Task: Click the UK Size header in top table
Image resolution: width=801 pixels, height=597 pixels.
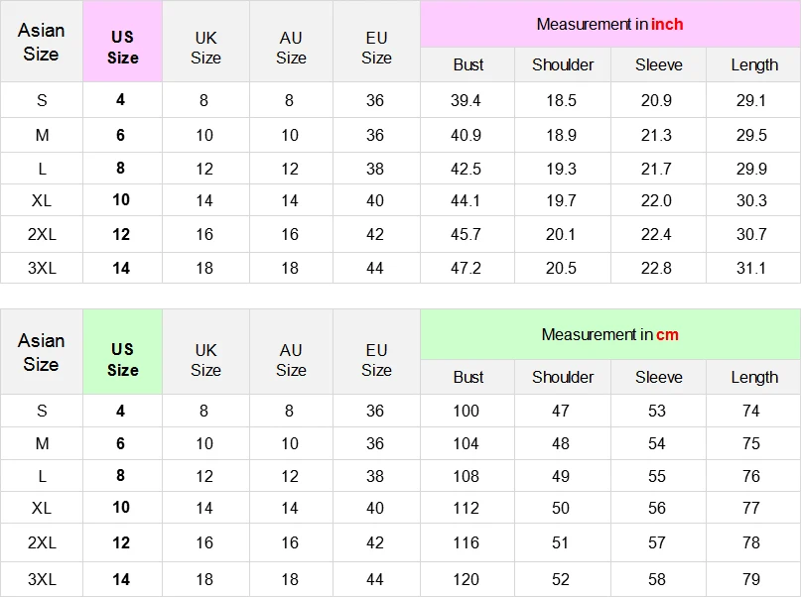Action: coord(205,48)
